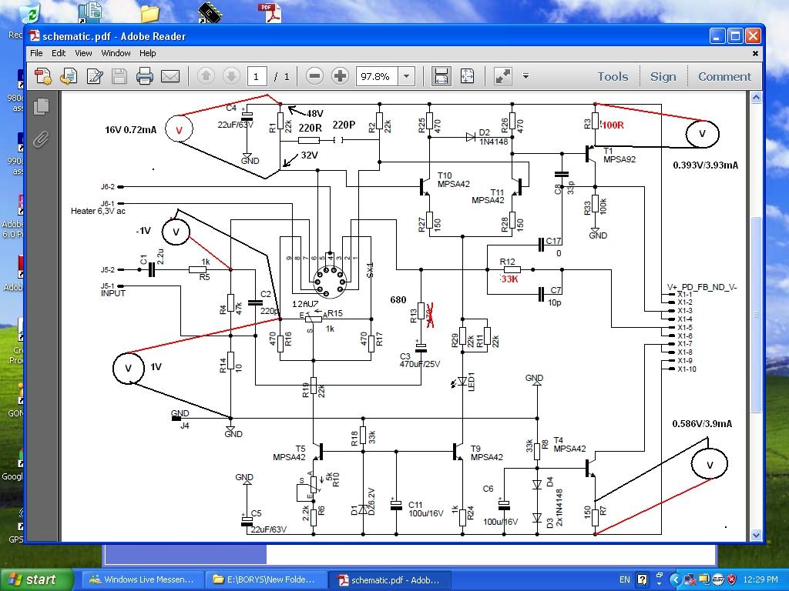
Task: Click the Adobe Reader title bar PDF icon
Action: [x=34, y=36]
